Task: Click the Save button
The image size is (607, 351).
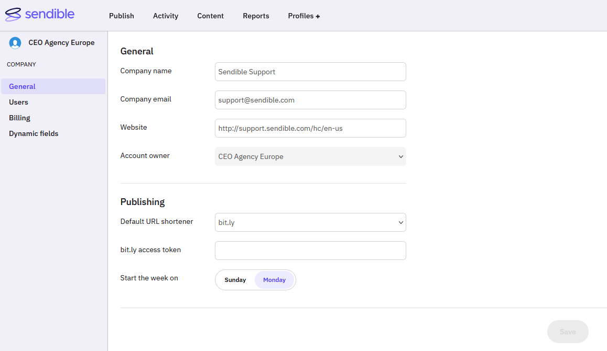Action: [x=568, y=332]
